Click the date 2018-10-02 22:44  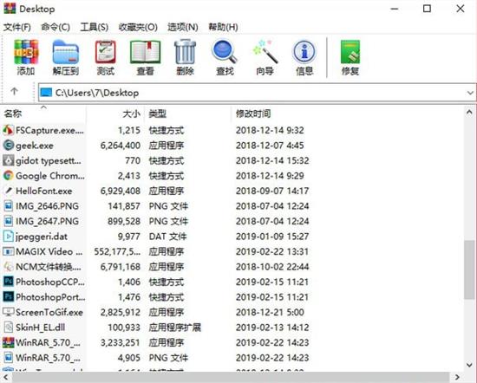[272, 267]
